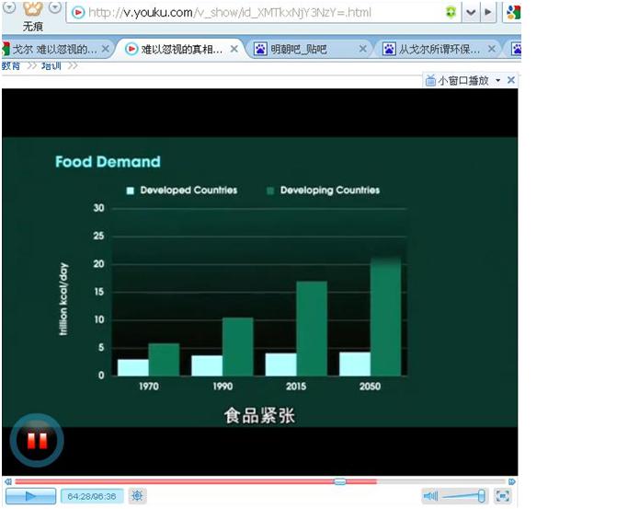Click the seek-back arrow at progress bar start
The image size is (628, 509).
pos(7,481)
